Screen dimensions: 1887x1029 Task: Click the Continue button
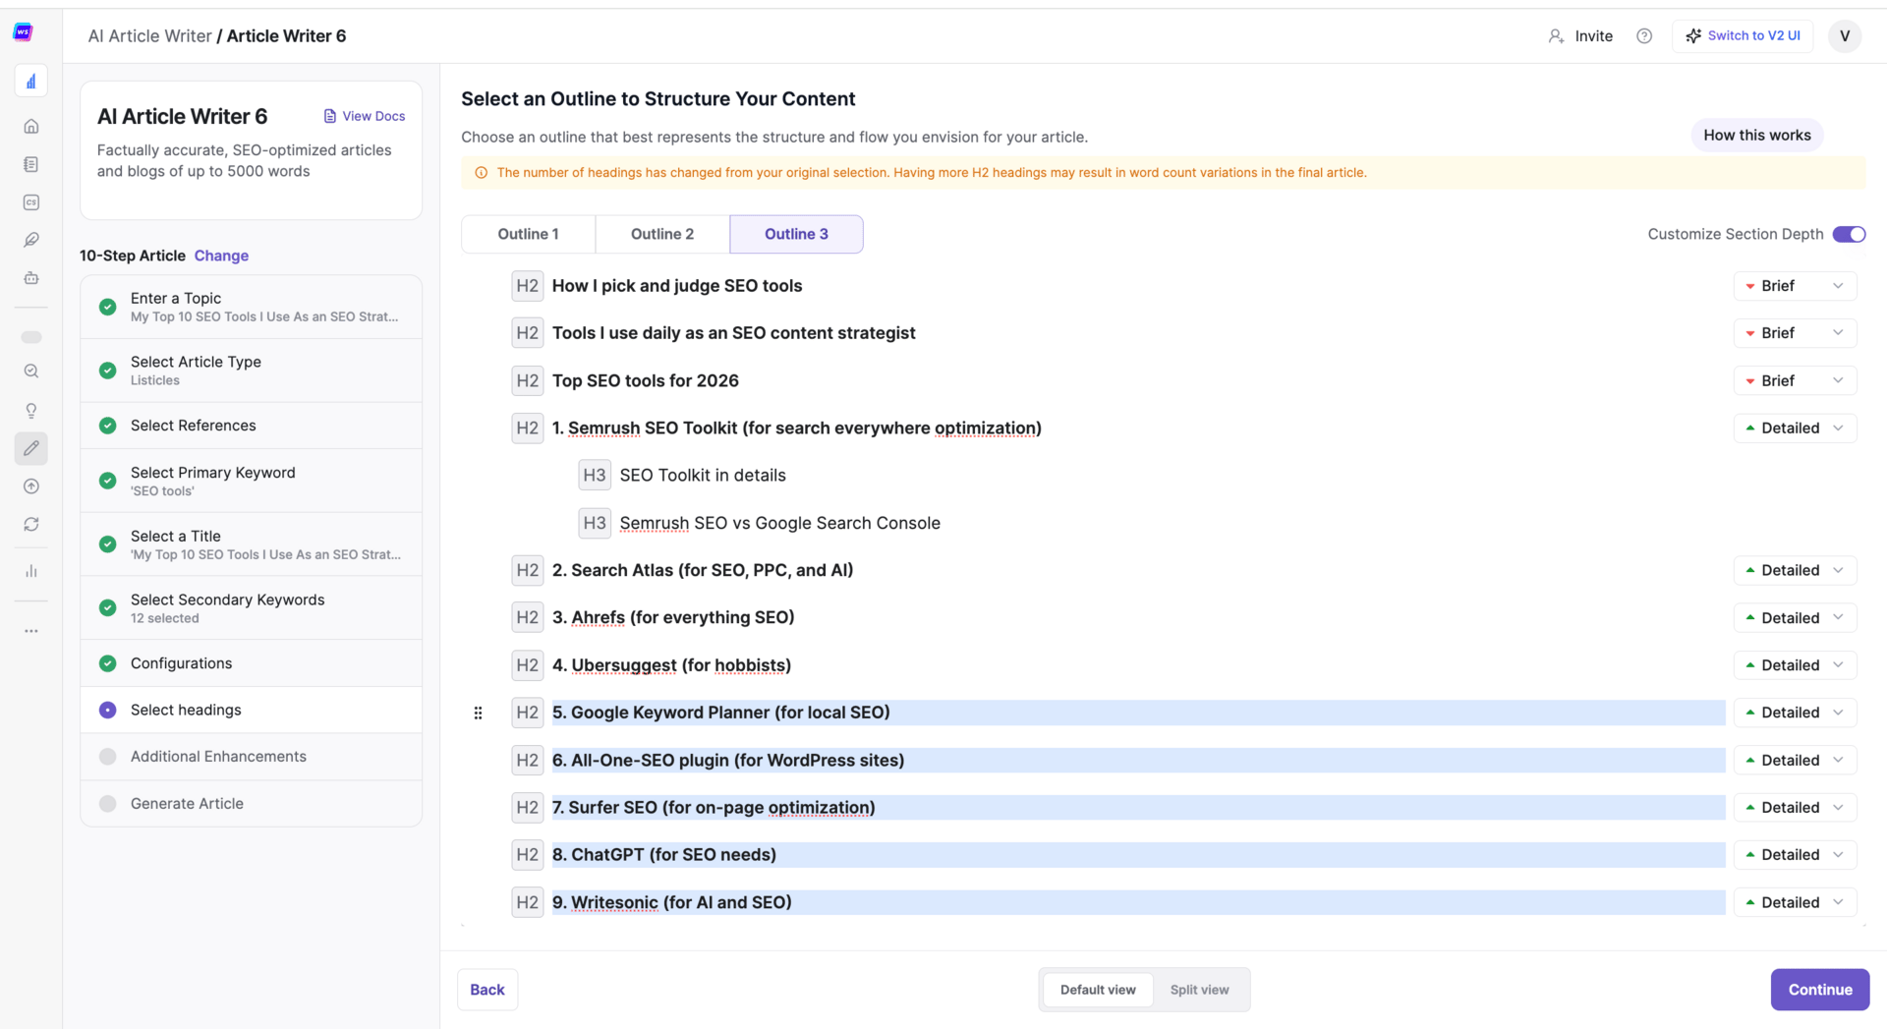click(1819, 990)
